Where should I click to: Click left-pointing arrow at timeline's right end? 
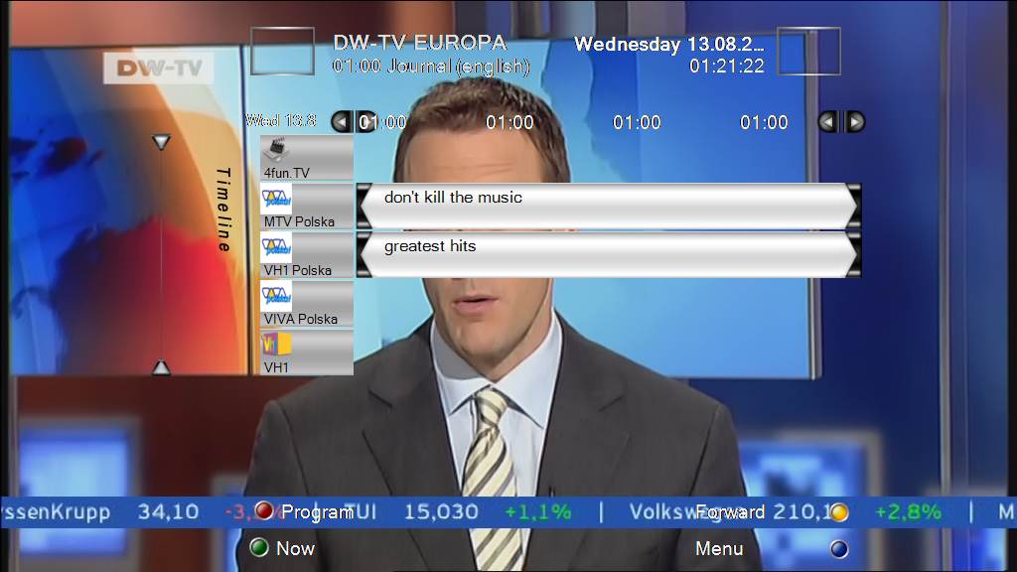(828, 122)
